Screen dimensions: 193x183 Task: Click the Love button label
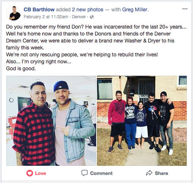pyautogui.click(x=40, y=173)
